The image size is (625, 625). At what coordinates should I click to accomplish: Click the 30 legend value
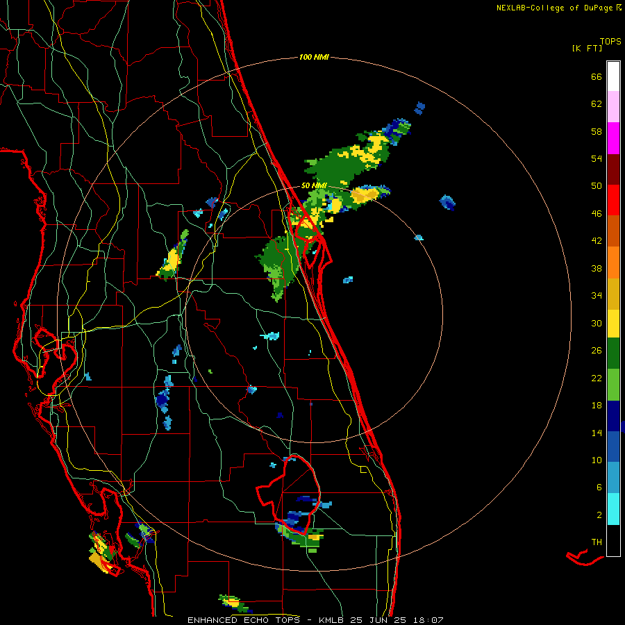tap(597, 323)
